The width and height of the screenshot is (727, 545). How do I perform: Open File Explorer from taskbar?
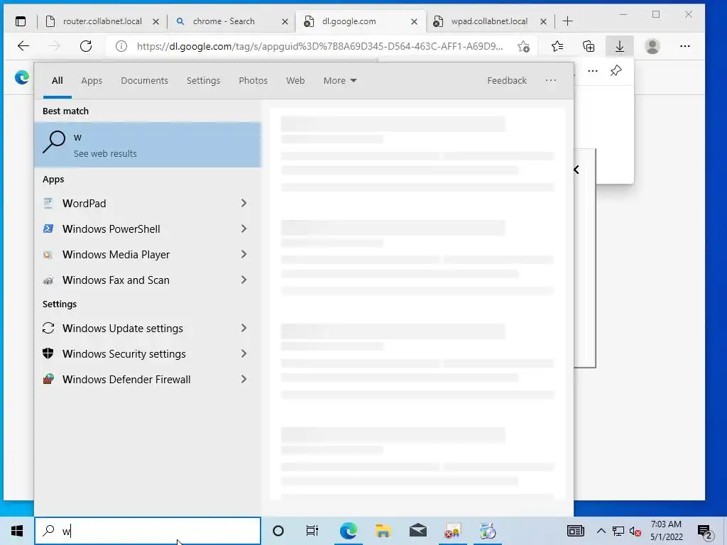click(x=383, y=531)
